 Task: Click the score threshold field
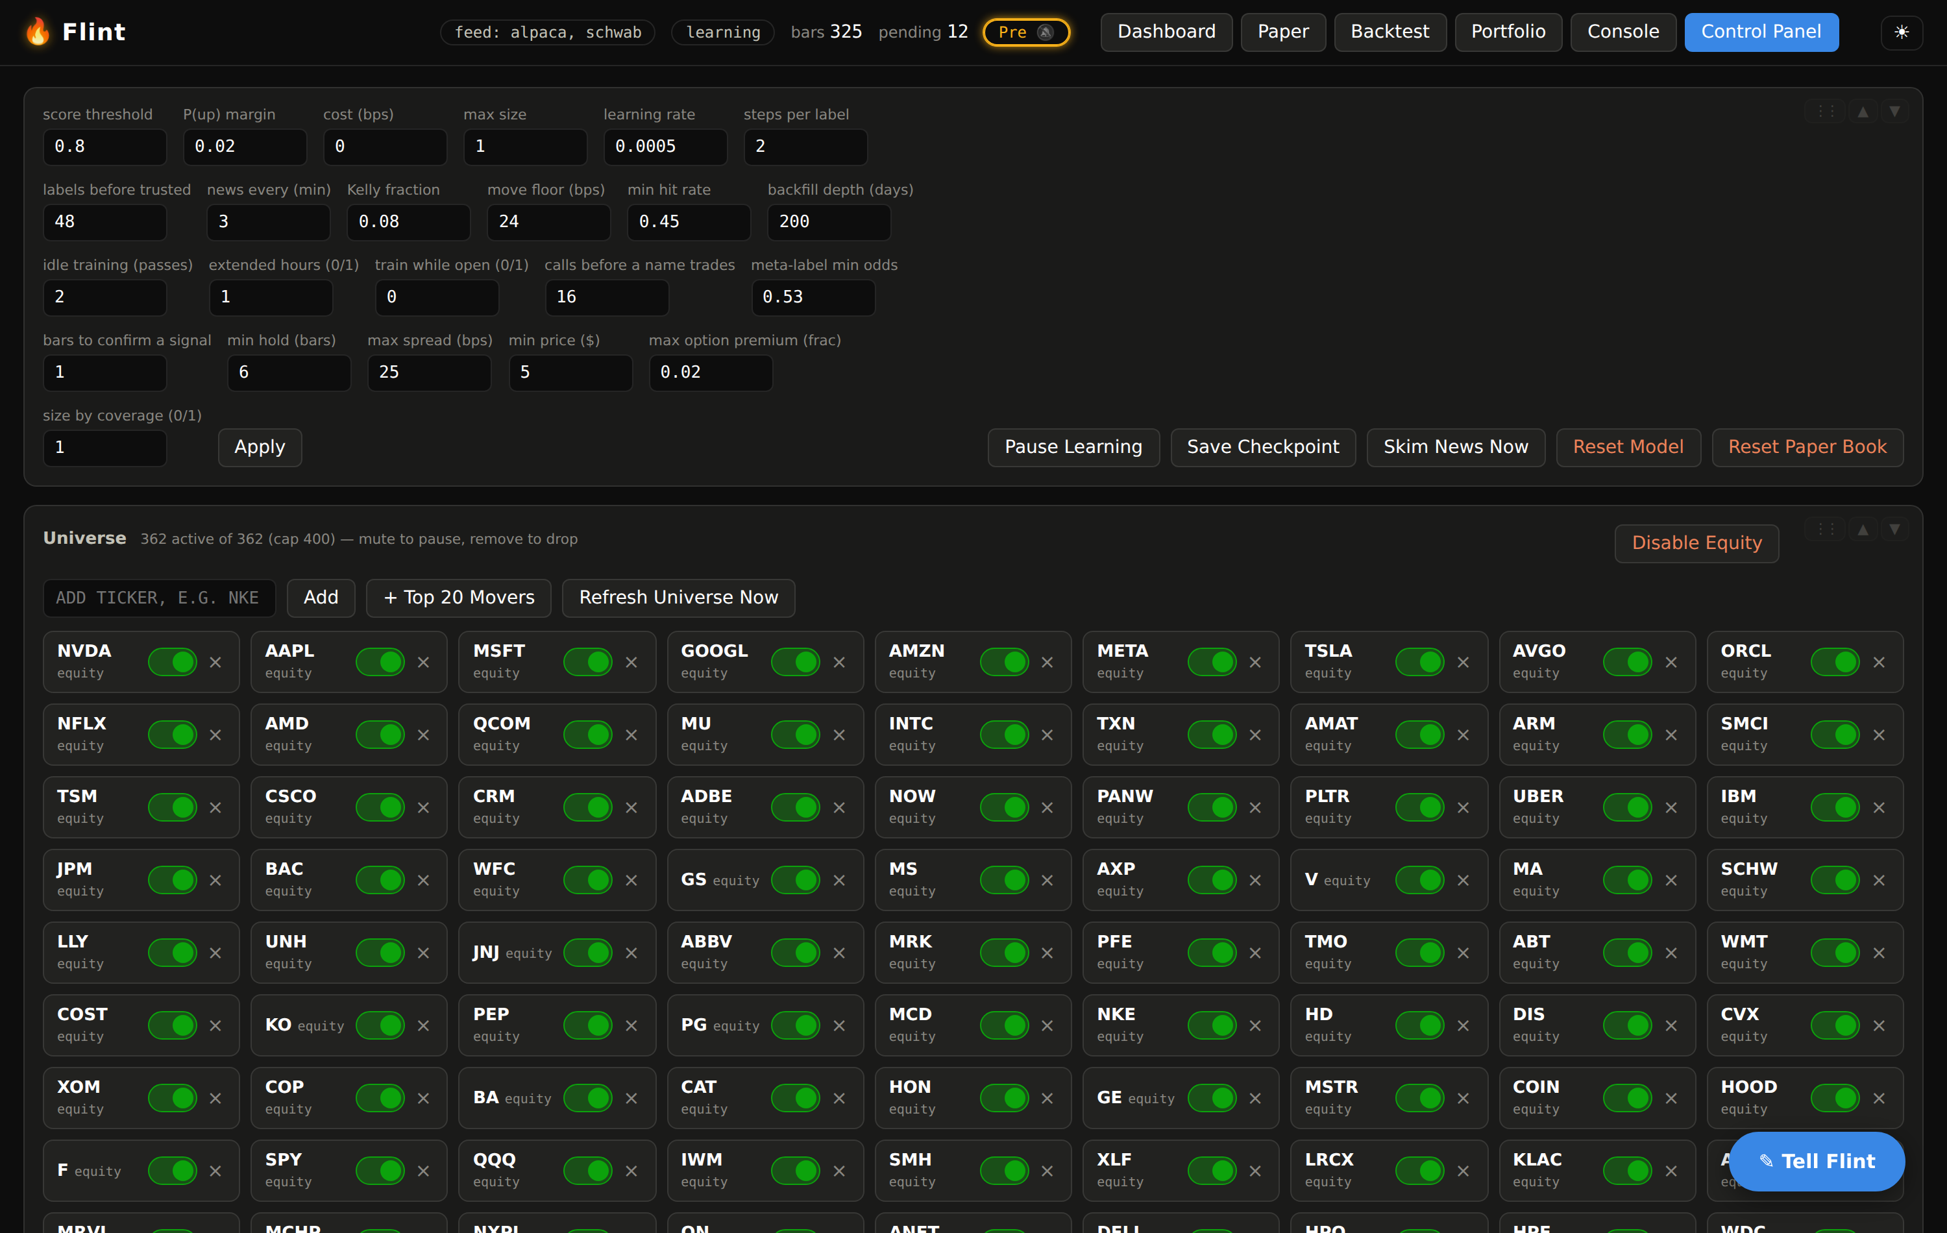click(104, 147)
